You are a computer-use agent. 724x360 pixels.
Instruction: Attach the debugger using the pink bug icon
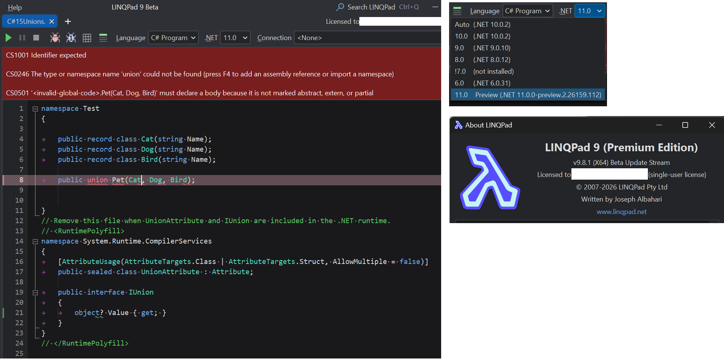(x=55, y=37)
